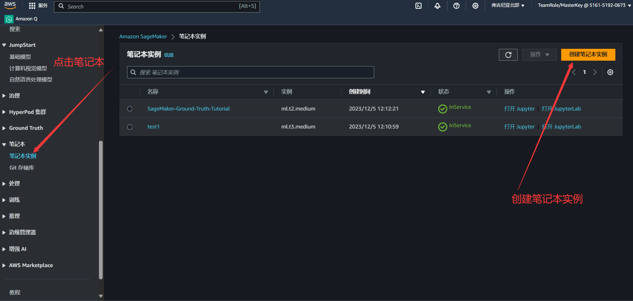Viewport: 633px width, 301px height.
Task: Open the top bar settings gear icon
Action: (x=475, y=6)
